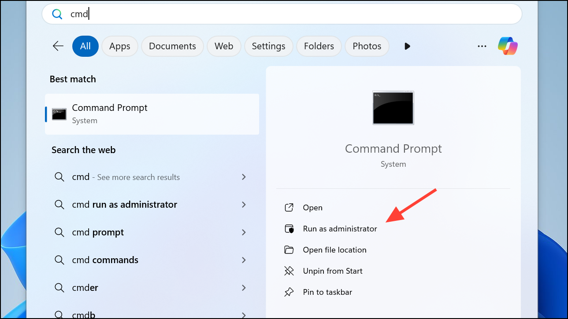Click the Command Prompt icon in best match

[x=59, y=114]
